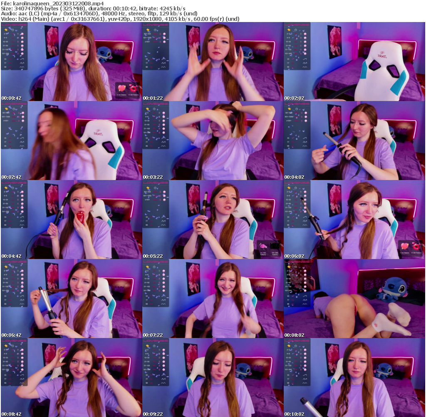Select the 00:04:42 thumbnail
The height and width of the screenshot is (417, 426).
71,218
